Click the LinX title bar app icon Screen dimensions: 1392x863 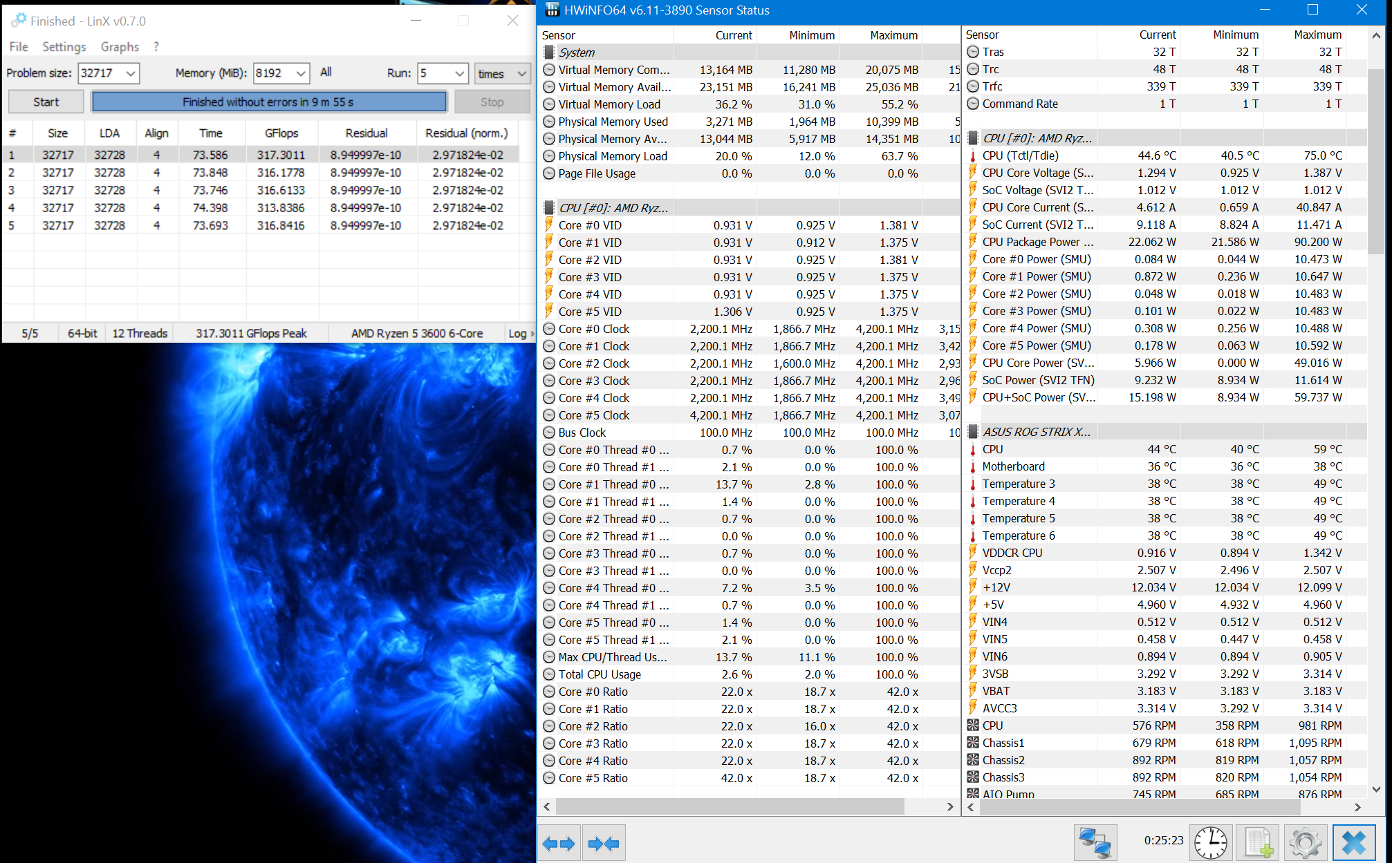(19, 21)
